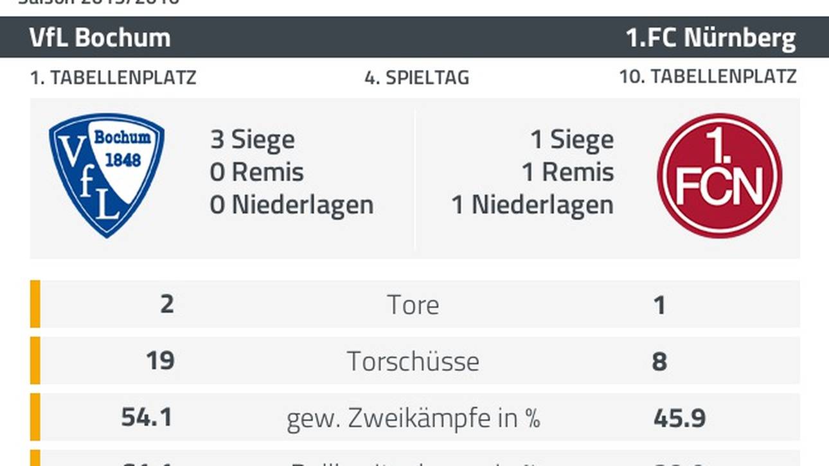This screenshot has width=829, height=466.
Task: Click the 10. Tabellenplatz label
Action: point(708,76)
